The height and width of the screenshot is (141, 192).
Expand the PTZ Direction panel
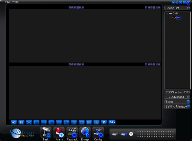tap(188, 92)
